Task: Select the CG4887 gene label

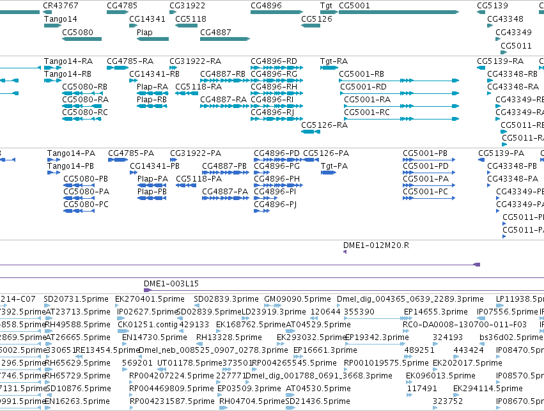Action: (215, 32)
